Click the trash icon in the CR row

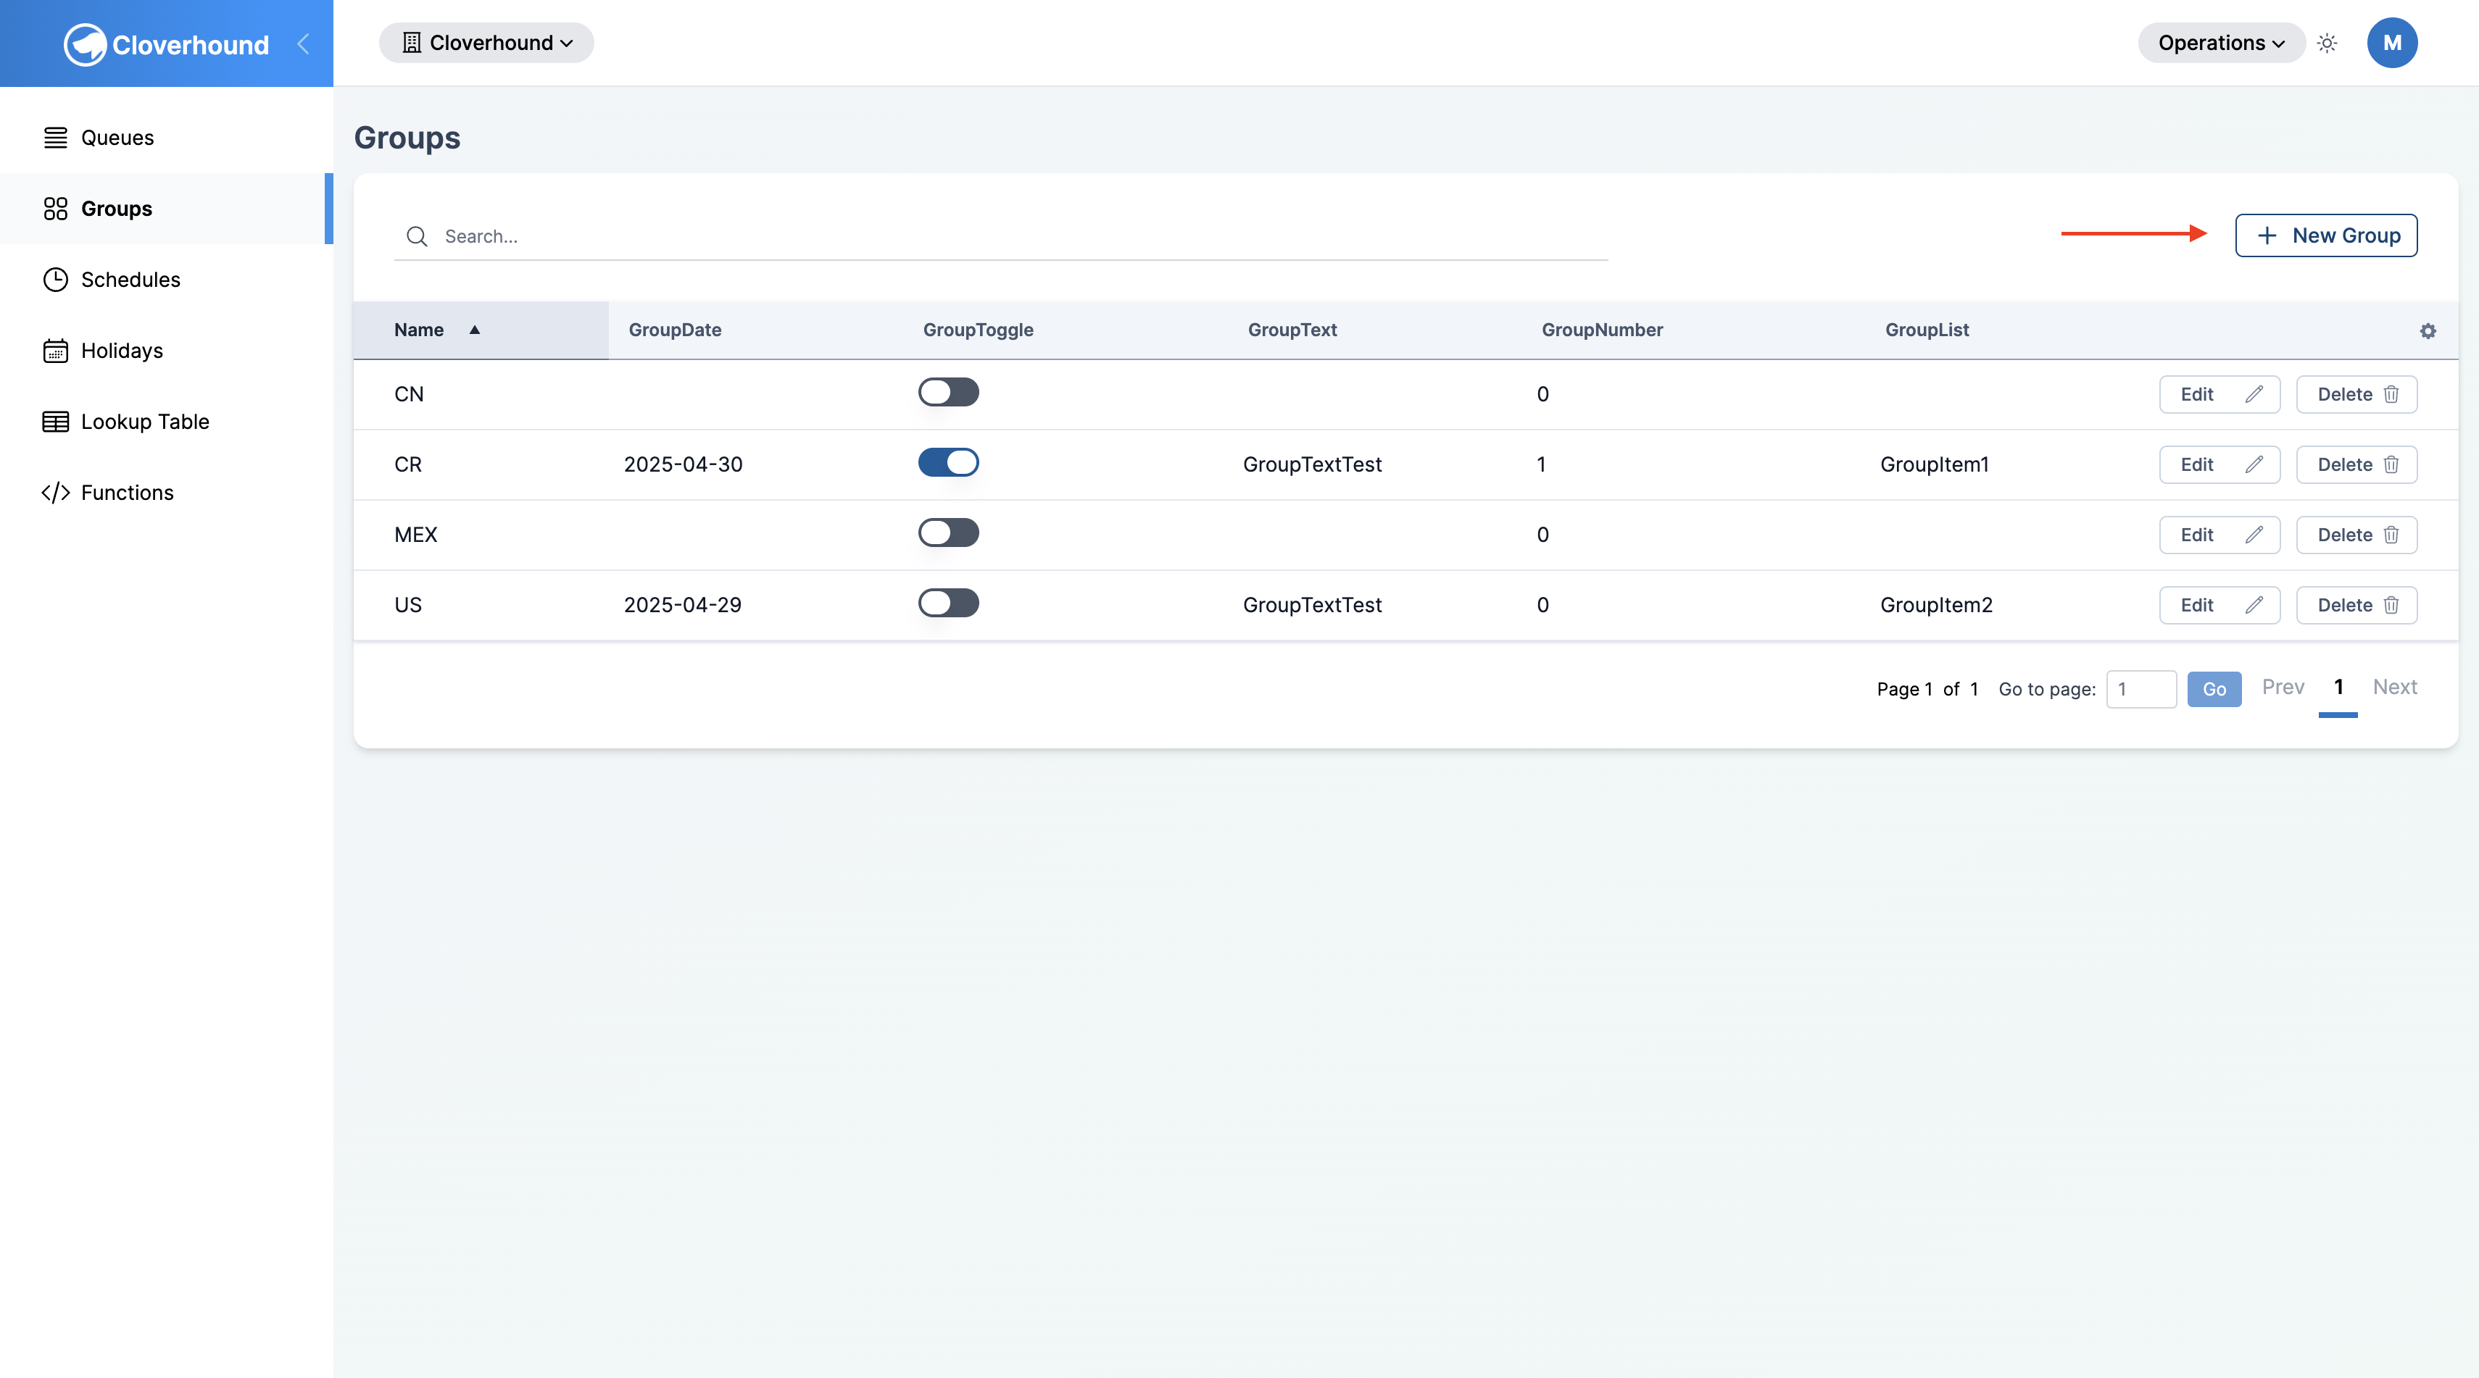(2391, 464)
